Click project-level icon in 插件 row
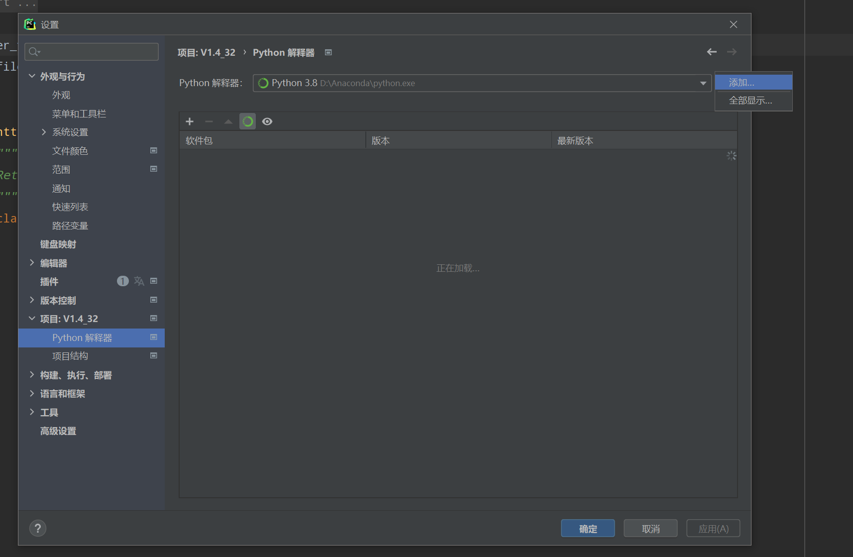 (x=154, y=281)
